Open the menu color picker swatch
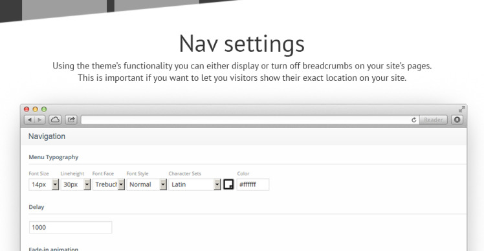 click(x=228, y=184)
